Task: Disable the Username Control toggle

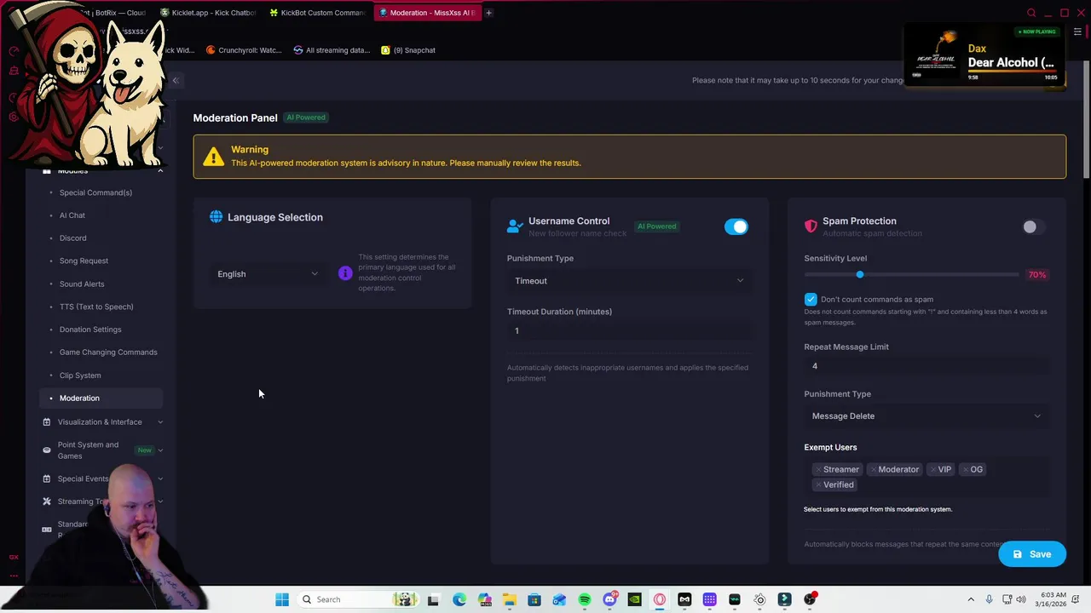Action: point(736,226)
